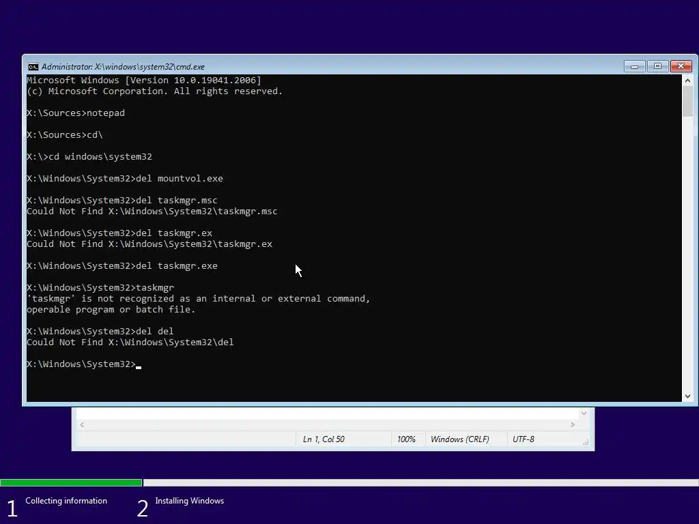Click the cmd window title text
The height and width of the screenshot is (524, 699).
click(123, 67)
